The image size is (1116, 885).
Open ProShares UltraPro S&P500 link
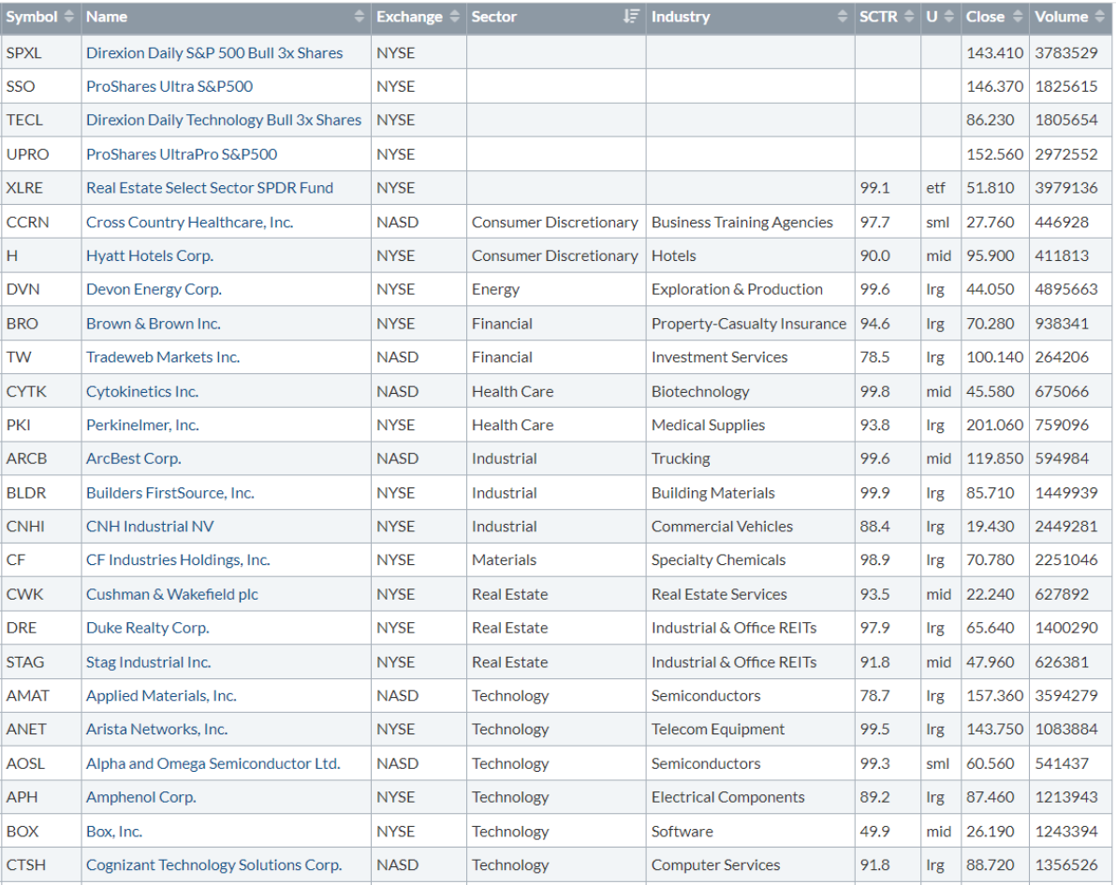tap(182, 153)
